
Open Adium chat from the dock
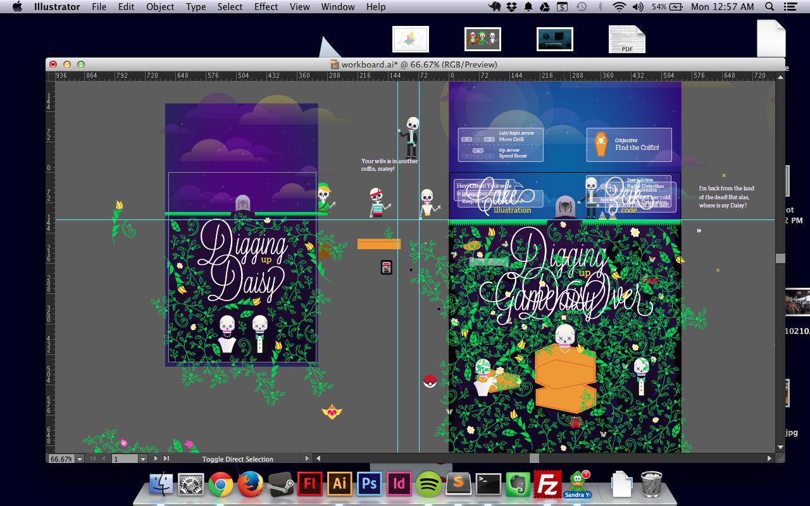(x=577, y=485)
